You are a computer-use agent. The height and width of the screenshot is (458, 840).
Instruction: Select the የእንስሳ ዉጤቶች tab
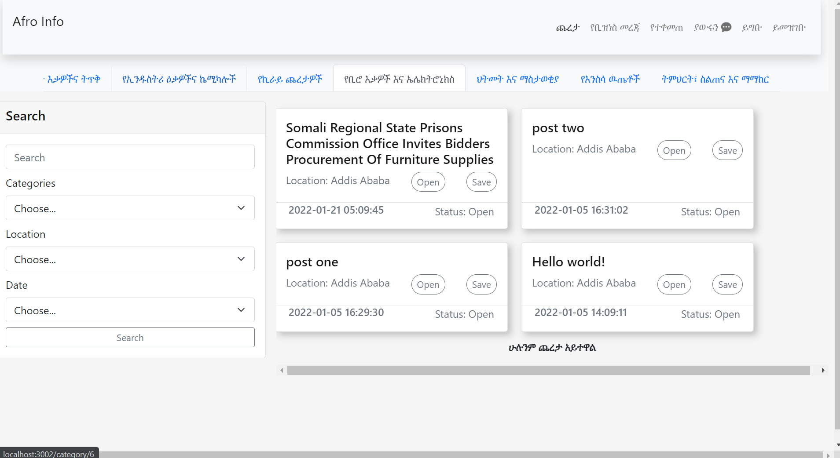610,79
